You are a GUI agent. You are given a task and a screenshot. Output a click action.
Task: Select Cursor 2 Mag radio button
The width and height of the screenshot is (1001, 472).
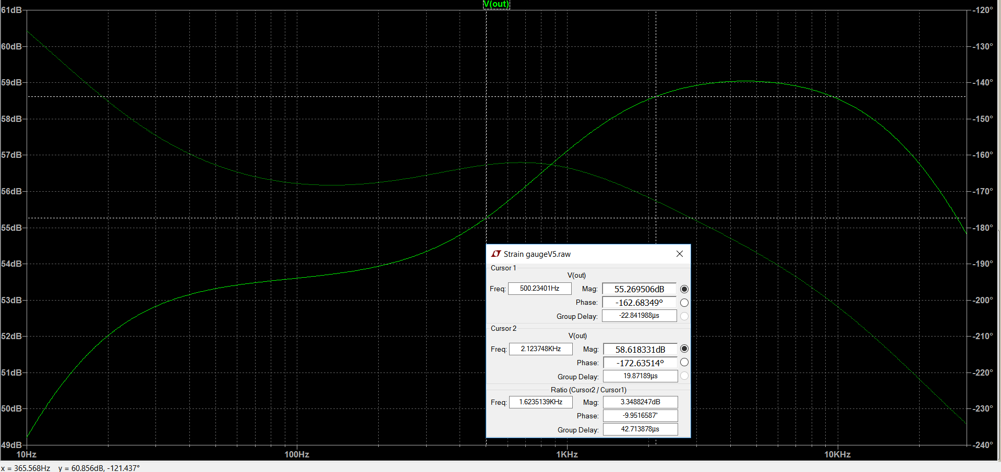(x=684, y=349)
